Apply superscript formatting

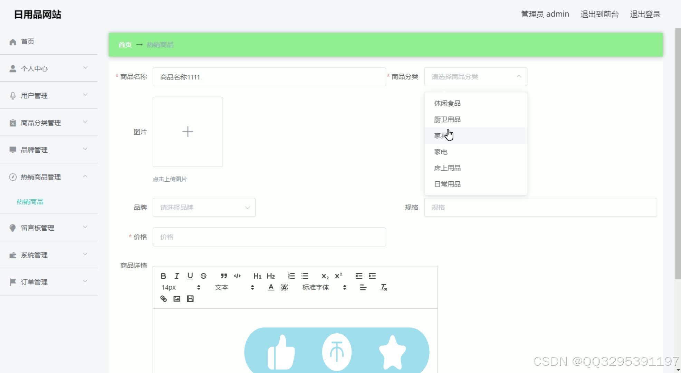pos(338,276)
